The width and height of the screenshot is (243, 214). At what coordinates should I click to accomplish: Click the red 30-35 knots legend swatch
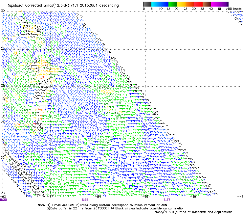[198, 4]
